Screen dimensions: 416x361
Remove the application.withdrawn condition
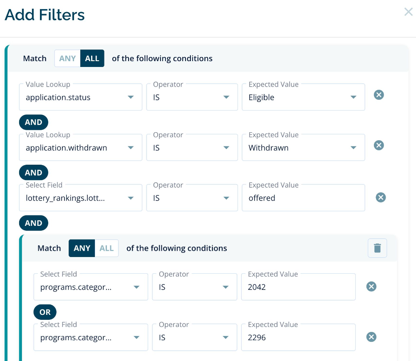click(x=379, y=145)
